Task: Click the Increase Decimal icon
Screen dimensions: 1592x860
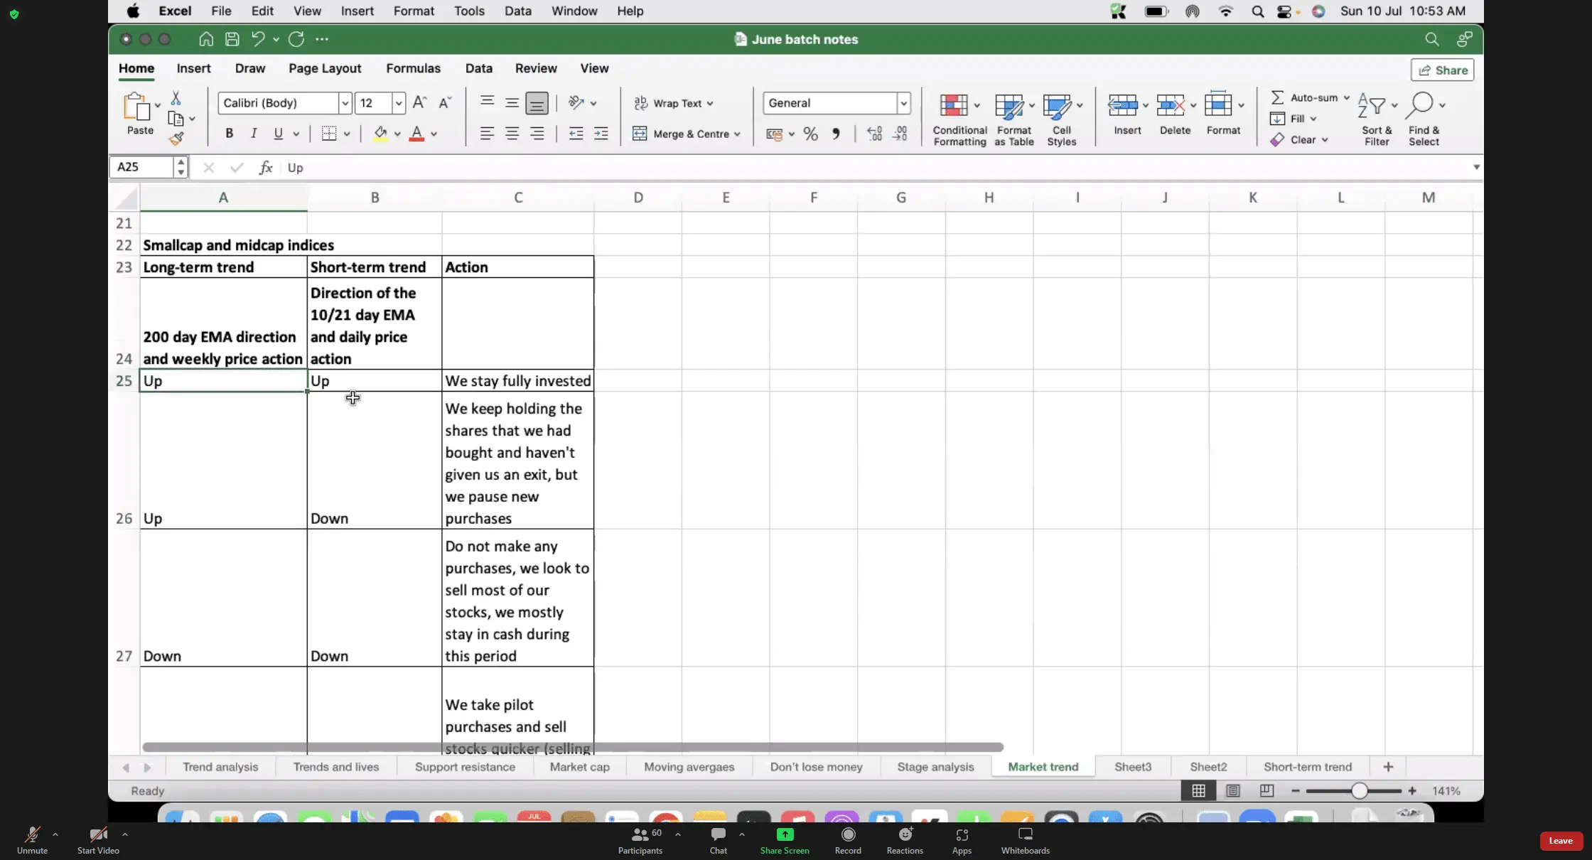Action: coord(874,134)
